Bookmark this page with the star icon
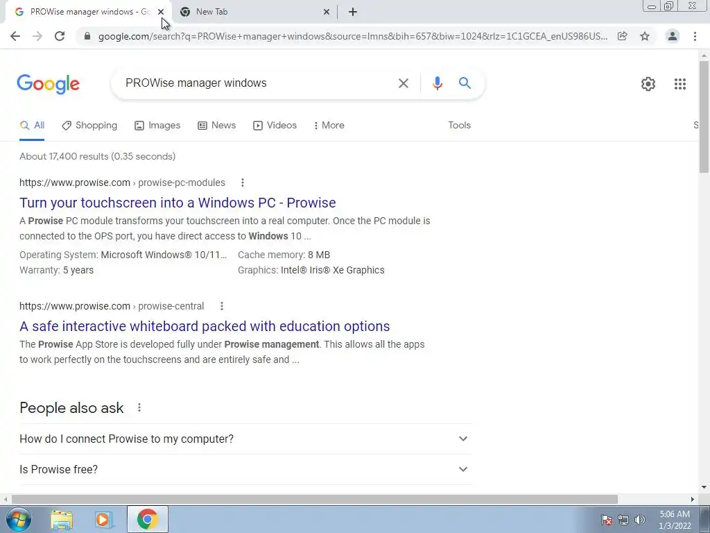Screen dimensions: 710x533 645,36
